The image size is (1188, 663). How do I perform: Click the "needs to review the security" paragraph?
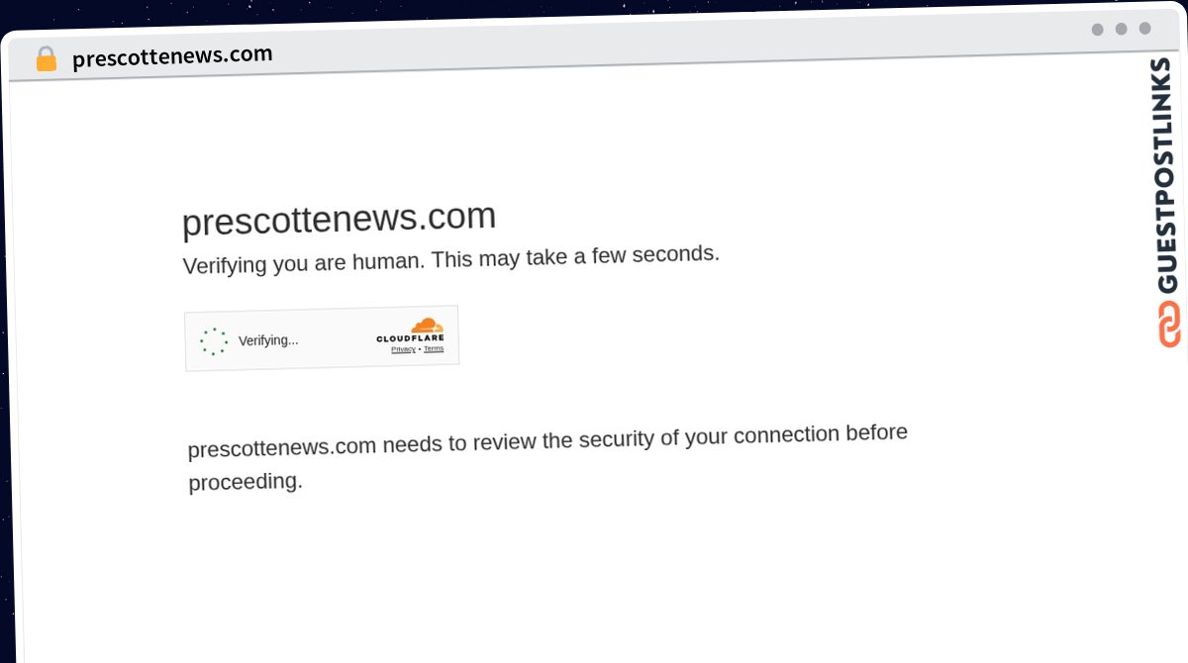click(x=547, y=456)
